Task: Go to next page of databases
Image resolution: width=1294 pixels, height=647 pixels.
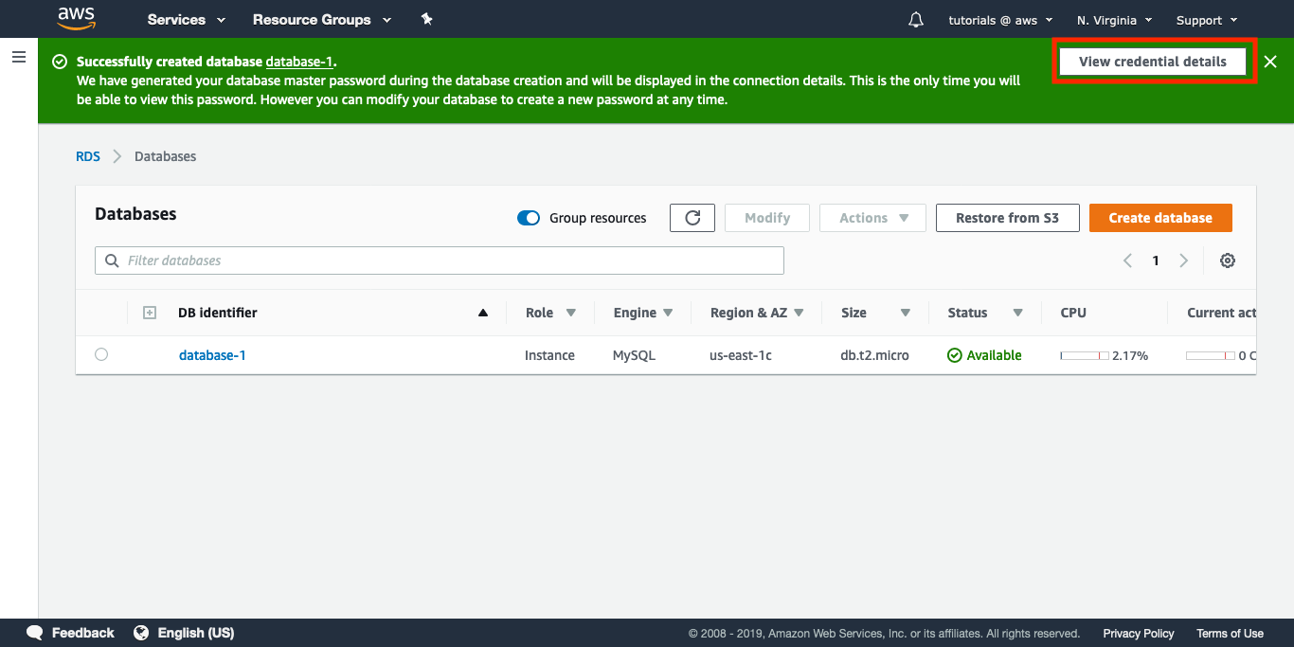Action: point(1183,261)
